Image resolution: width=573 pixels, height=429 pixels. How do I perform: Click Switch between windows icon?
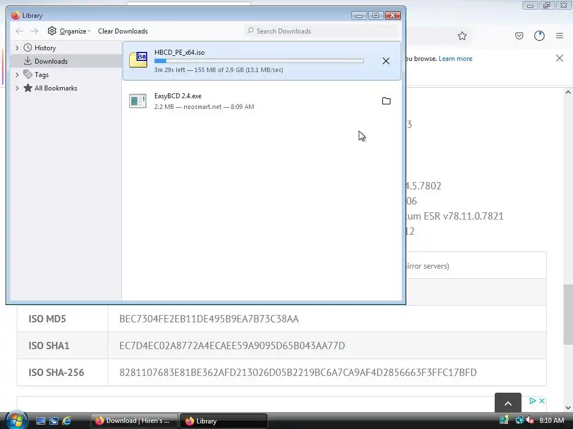tap(54, 421)
